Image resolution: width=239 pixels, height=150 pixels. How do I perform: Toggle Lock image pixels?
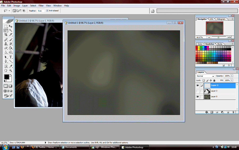[x=207, y=80]
